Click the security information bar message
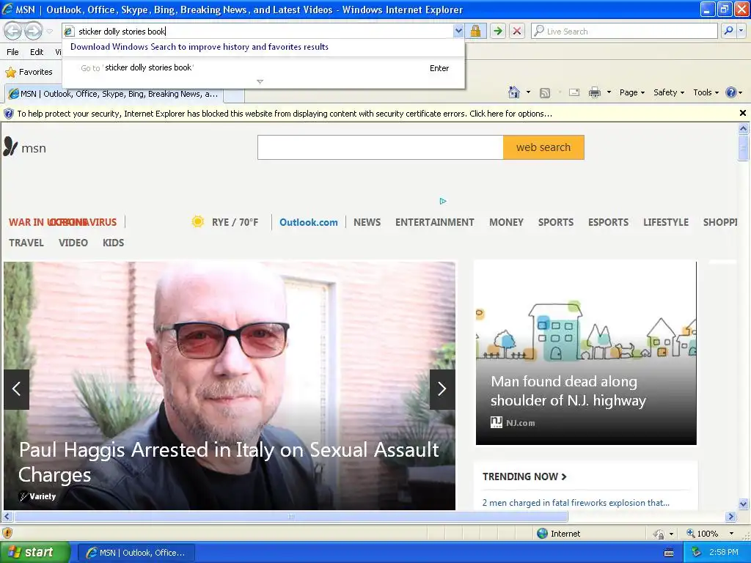 point(285,114)
